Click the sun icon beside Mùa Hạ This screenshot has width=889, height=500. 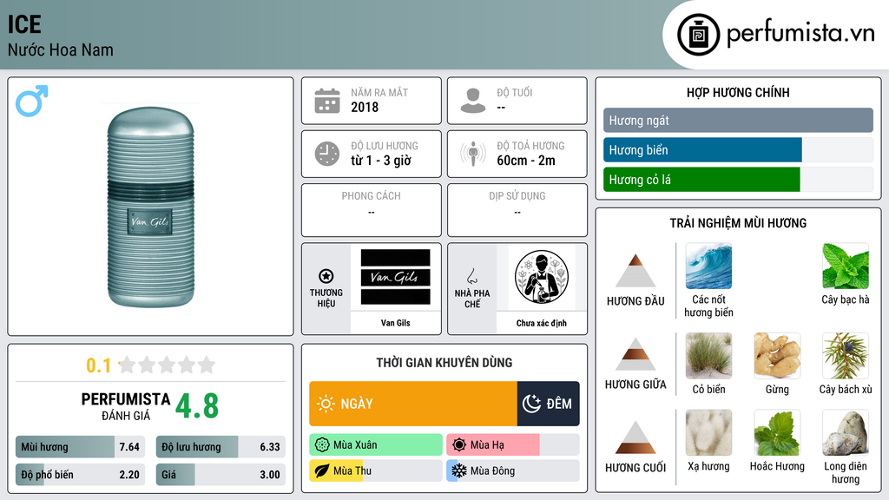pos(459,445)
